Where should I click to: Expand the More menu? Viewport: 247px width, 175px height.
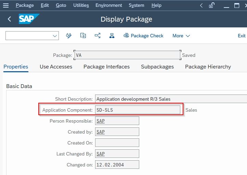181,36
